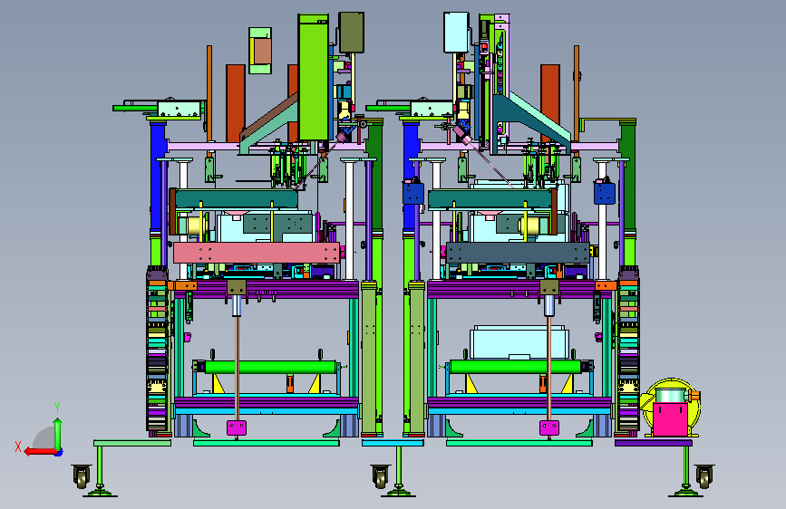Click the red X axis arrow of triad
Viewport: 786px width, 509px height.
coord(39,452)
